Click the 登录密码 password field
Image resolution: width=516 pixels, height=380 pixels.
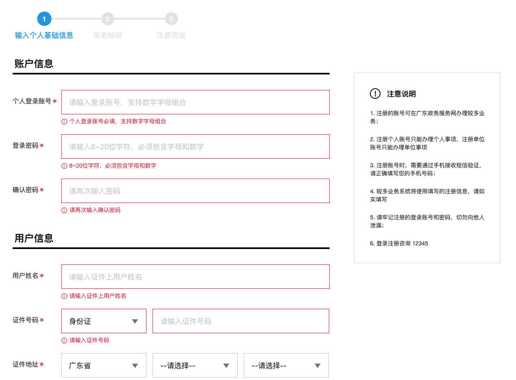coord(195,146)
